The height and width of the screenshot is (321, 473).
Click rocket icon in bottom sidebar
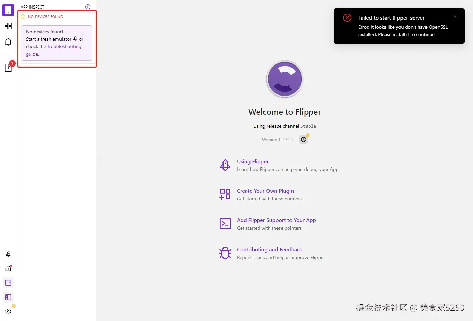[8, 254]
